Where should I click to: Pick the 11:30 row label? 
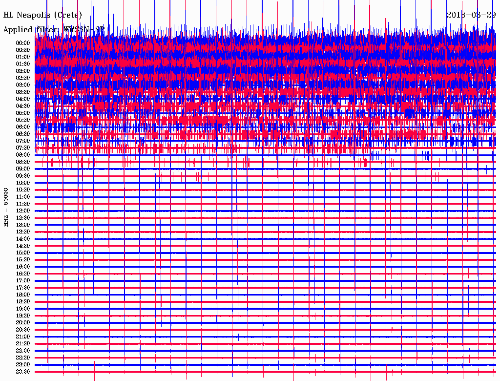pyautogui.click(x=23, y=204)
